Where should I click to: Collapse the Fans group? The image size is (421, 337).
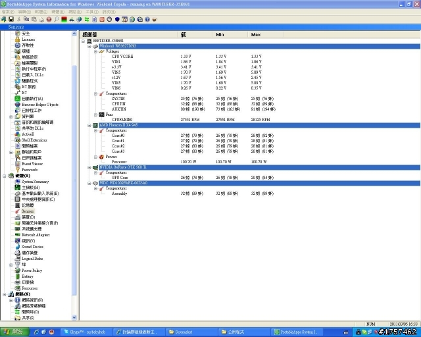click(95, 115)
